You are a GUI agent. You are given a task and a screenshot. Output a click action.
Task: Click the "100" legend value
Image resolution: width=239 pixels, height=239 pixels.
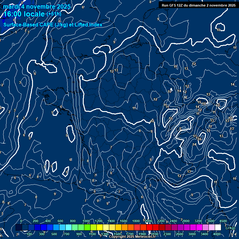click(29, 234)
